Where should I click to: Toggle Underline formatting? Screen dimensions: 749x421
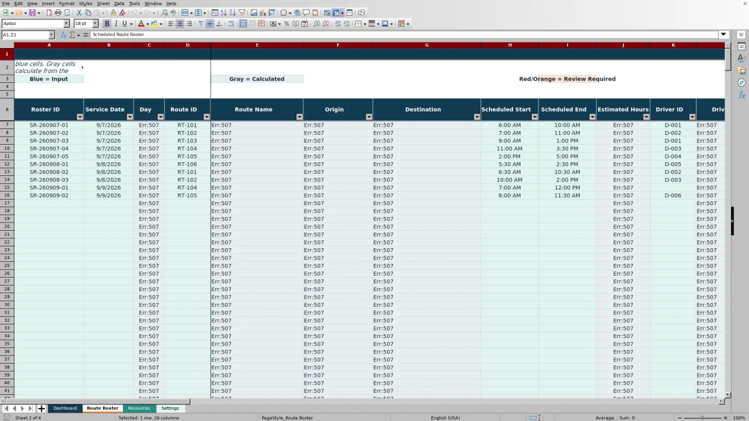point(124,24)
